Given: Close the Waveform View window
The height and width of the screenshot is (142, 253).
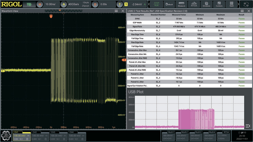Looking at the screenshot, I should pyautogui.click(x=123, y=11).
